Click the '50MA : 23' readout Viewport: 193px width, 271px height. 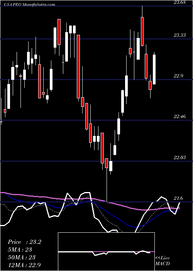pos(22,257)
